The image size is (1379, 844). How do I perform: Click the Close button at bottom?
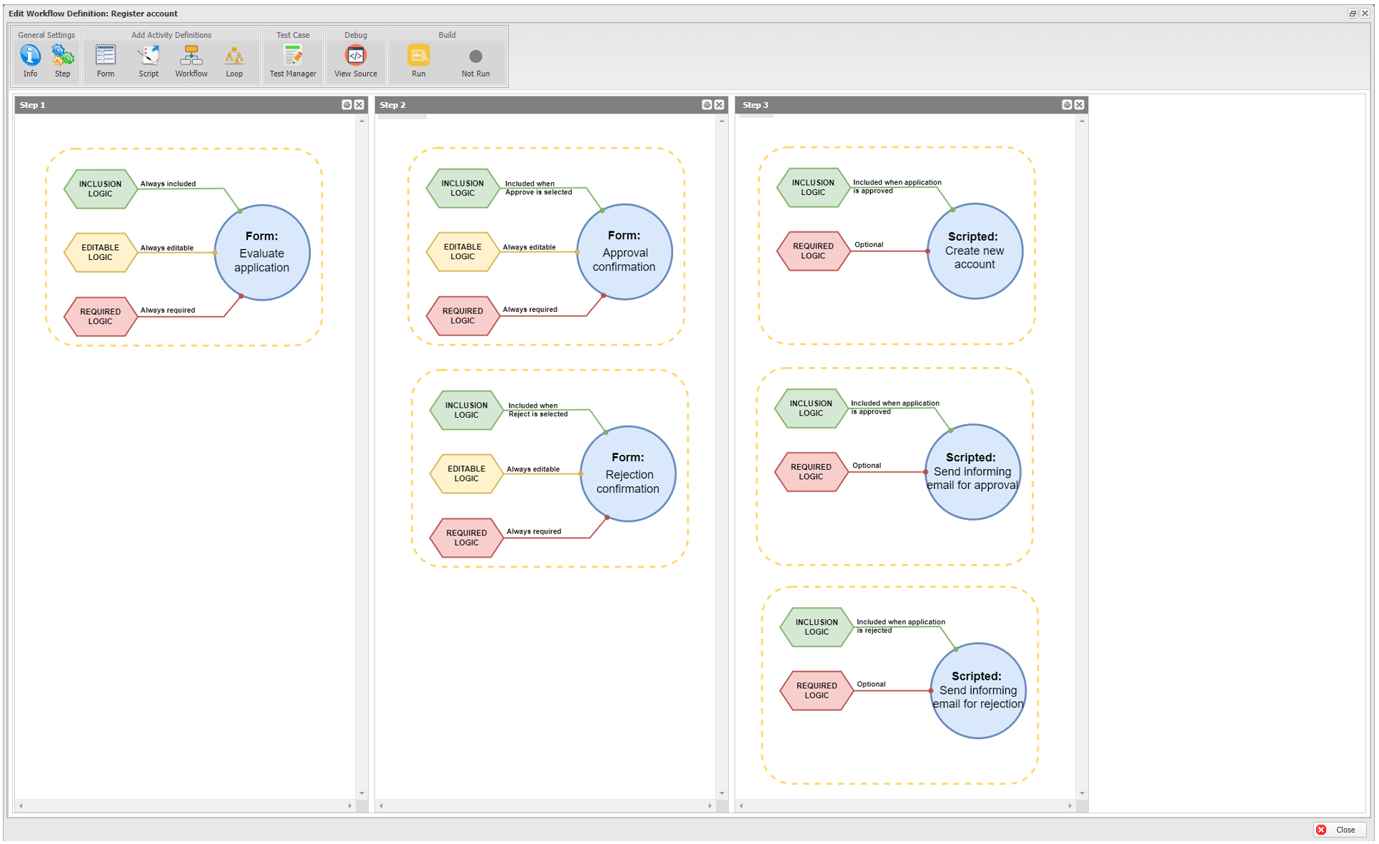tap(1340, 830)
